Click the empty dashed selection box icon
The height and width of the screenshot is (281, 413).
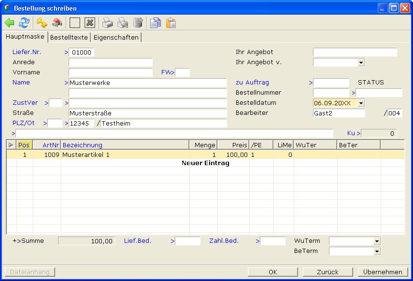tap(74, 23)
